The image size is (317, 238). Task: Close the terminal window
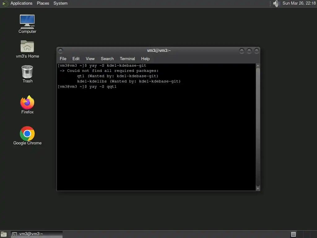257,51
